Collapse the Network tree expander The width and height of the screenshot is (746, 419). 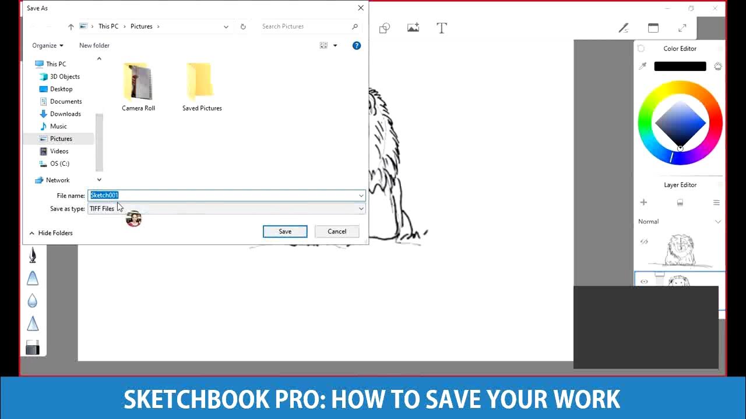[x=99, y=180]
